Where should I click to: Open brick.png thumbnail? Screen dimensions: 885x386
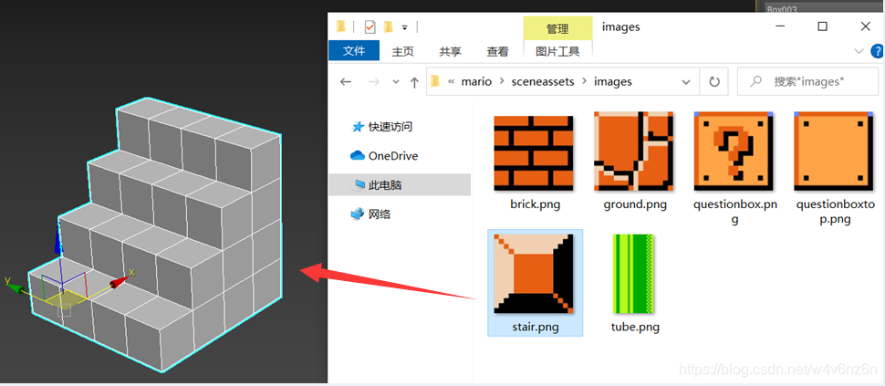tap(534, 153)
